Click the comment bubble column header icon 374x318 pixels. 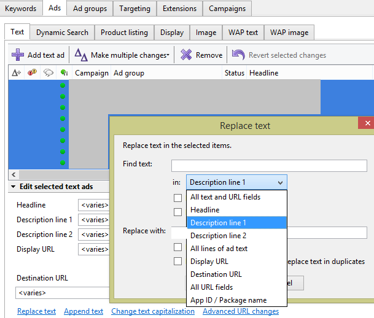(x=48, y=73)
